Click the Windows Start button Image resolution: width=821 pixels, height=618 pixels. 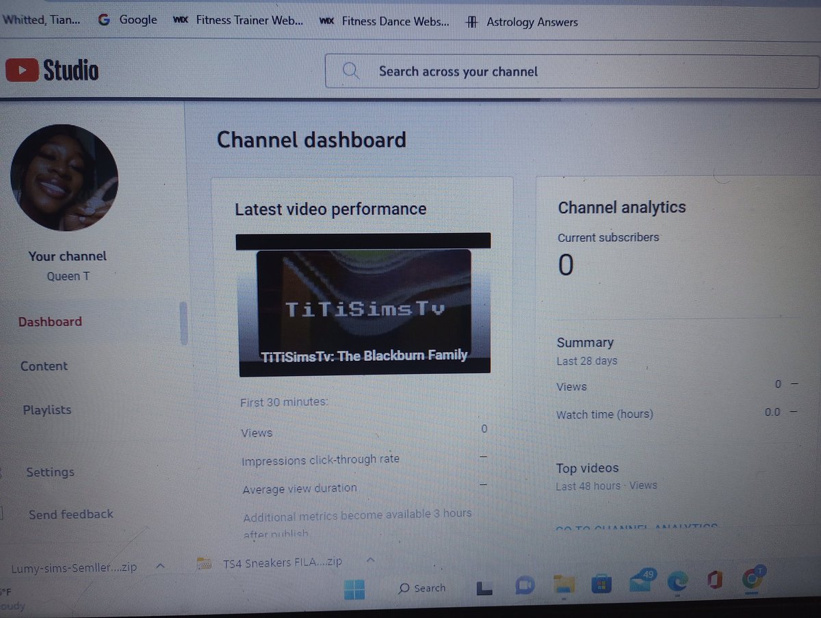pyautogui.click(x=354, y=587)
